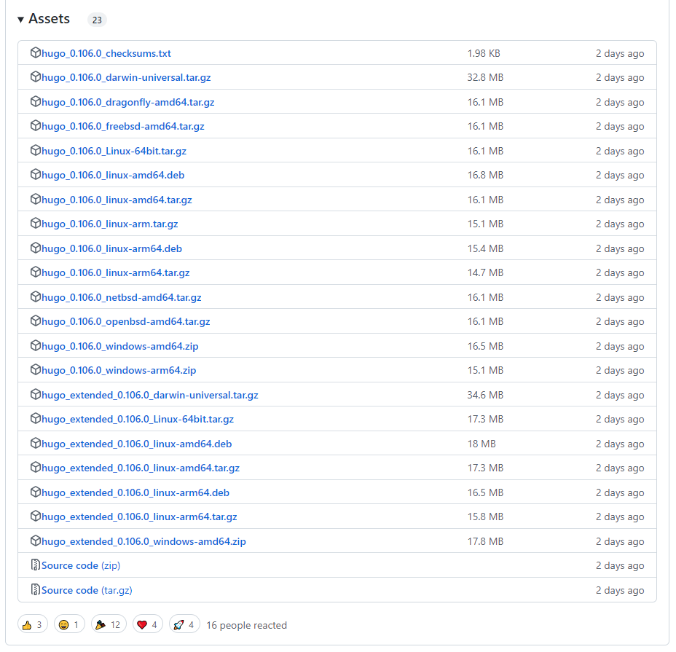The image size is (676, 652).
Task: Toggle the party popper reaction with 12
Action: pyautogui.click(x=109, y=624)
